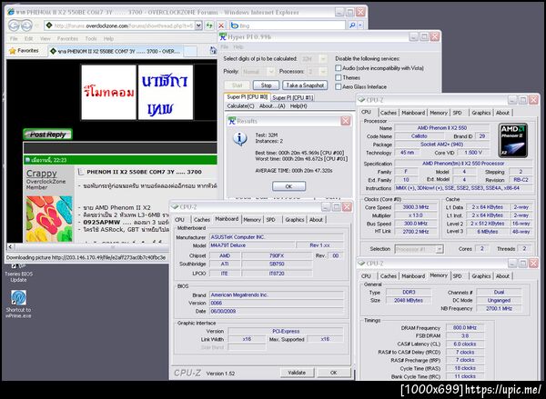Screen dimensions: 546x399
Task: Click the CPU-Z Memory window title icon
Action: [361, 264]
